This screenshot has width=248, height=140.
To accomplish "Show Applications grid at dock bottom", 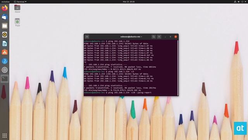I will (5, 136).
